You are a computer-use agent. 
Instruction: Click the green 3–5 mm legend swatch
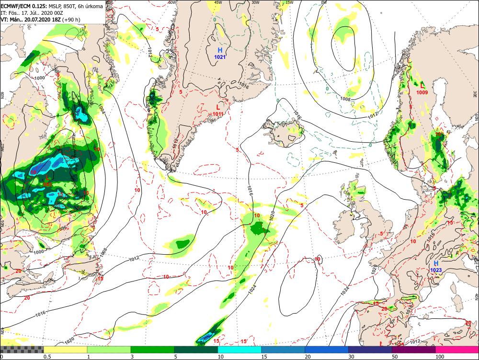coord(152,349)
